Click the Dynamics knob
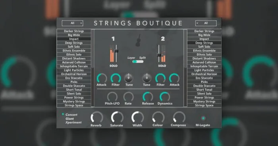278x146 pixels. [165, 97]
